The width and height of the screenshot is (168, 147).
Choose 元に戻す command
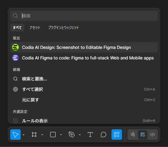point(84,100)
